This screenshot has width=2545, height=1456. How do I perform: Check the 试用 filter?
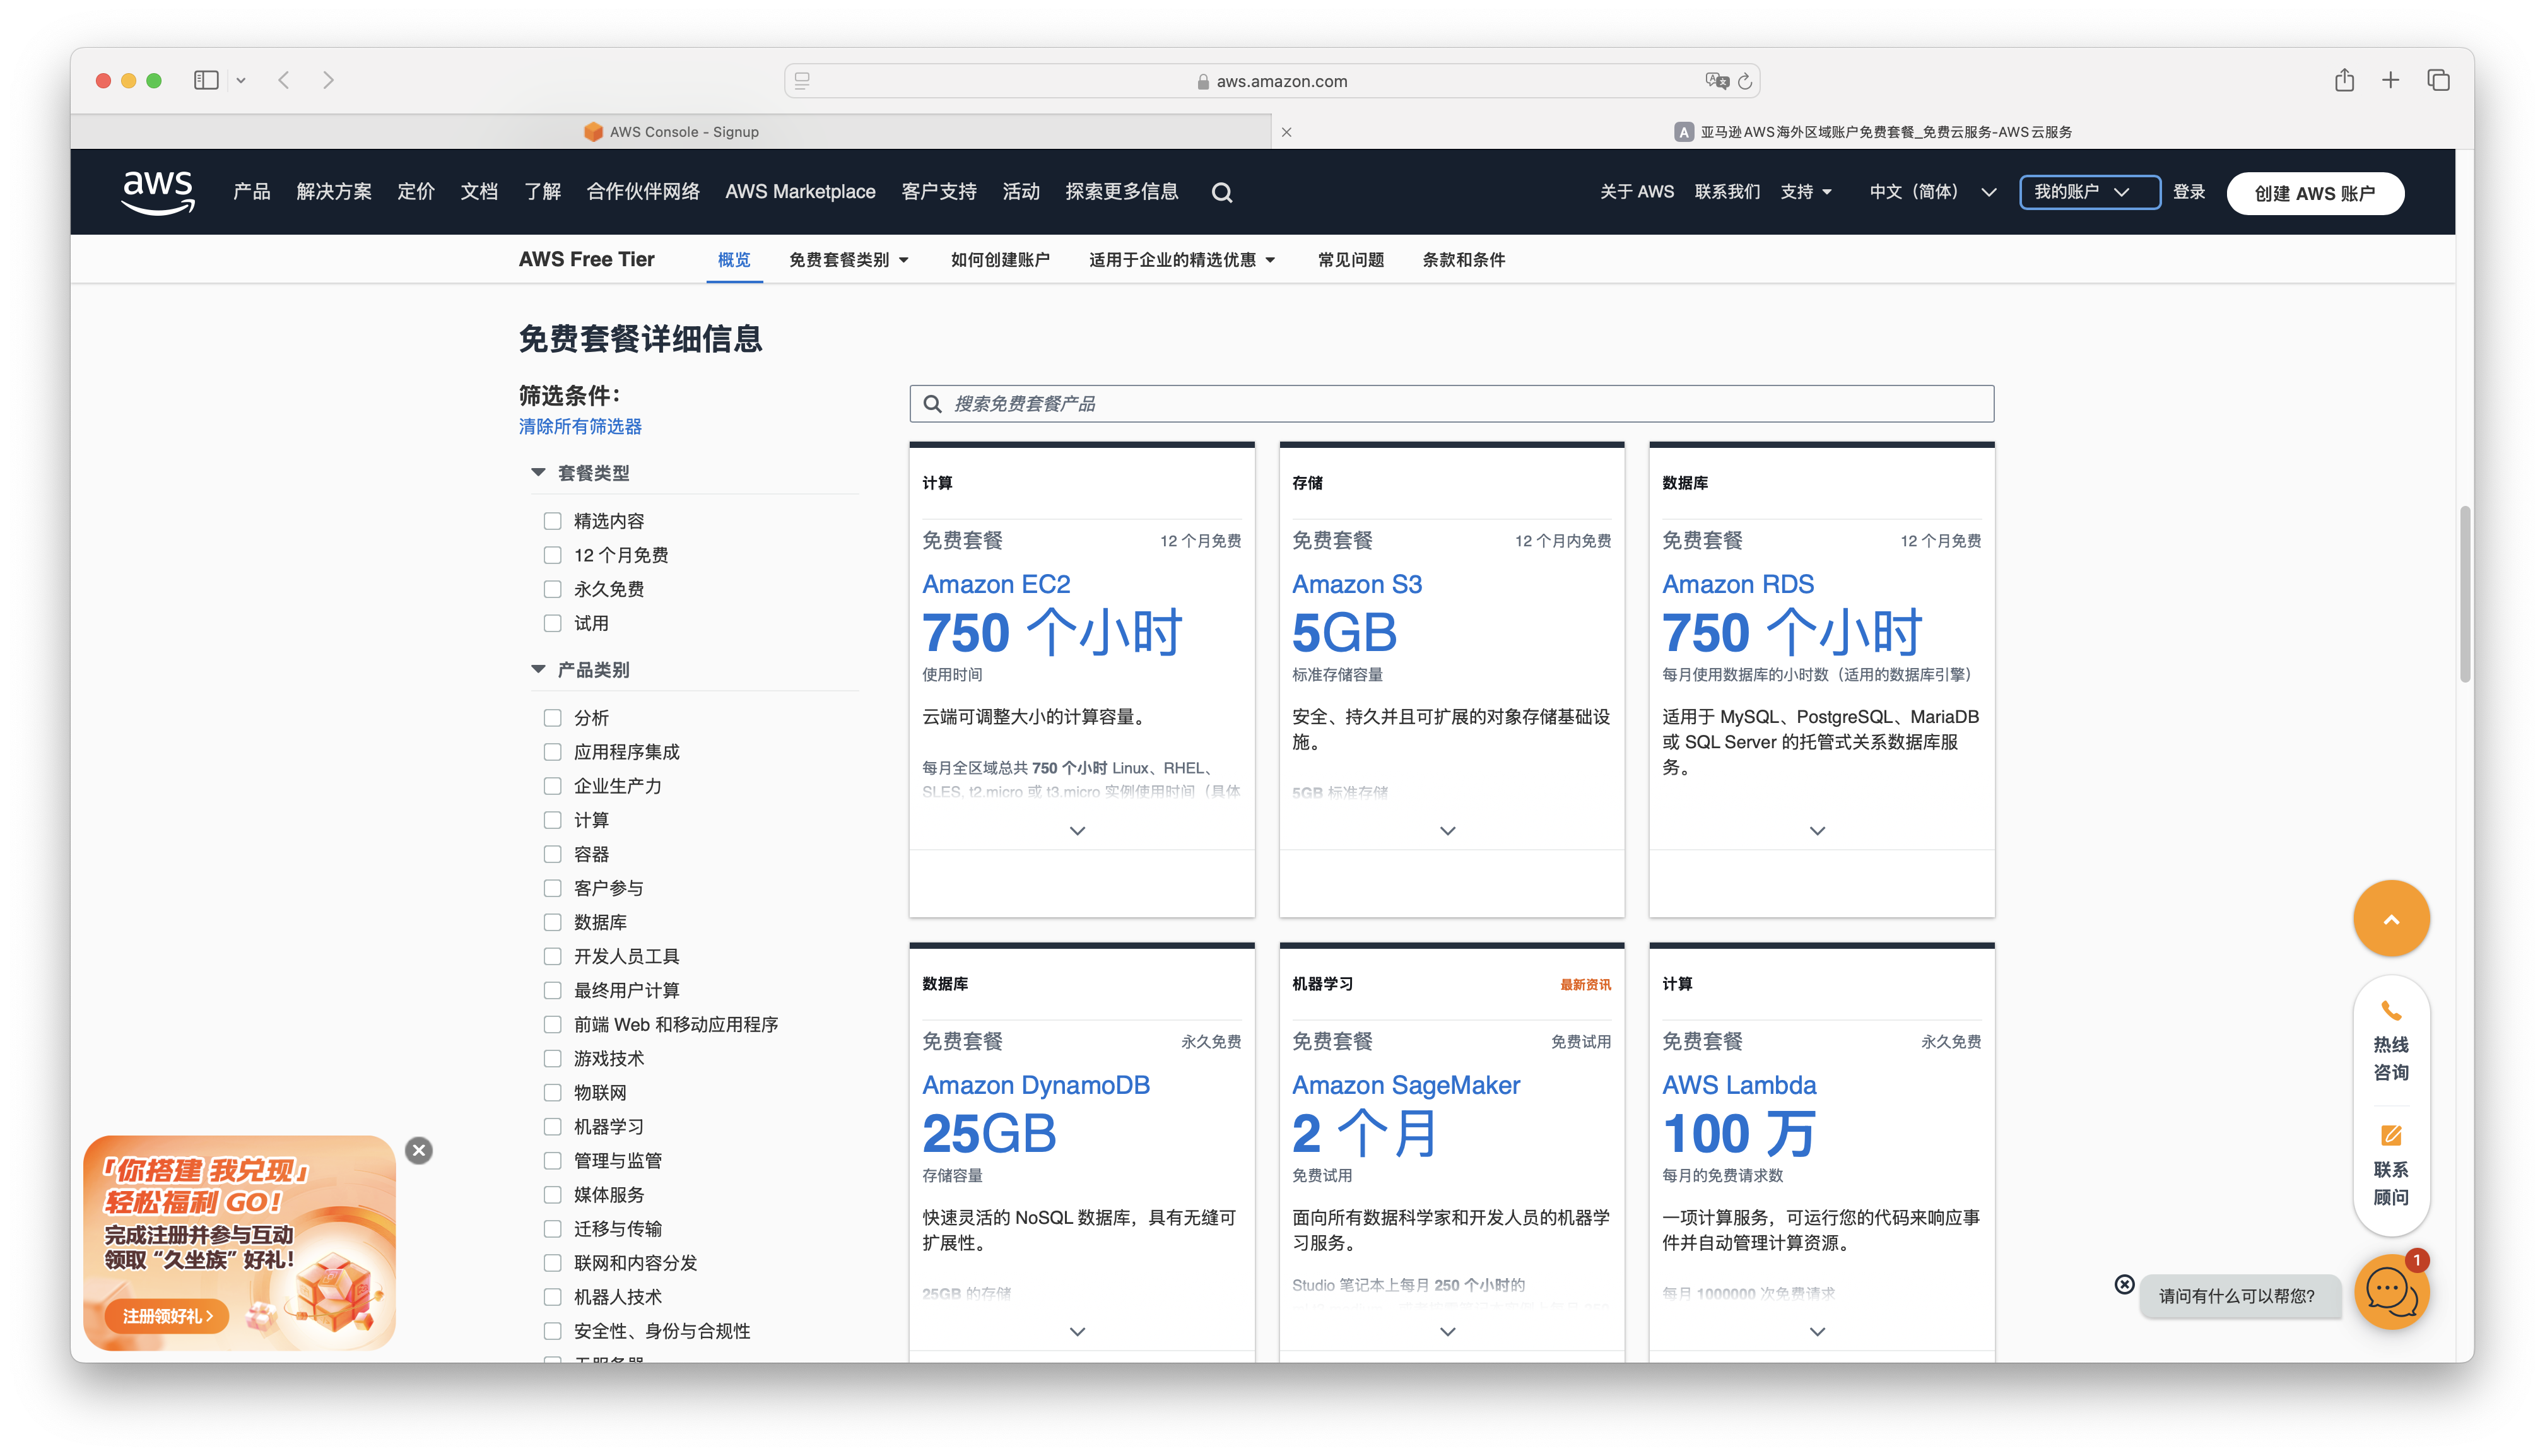tap(552, 623)
